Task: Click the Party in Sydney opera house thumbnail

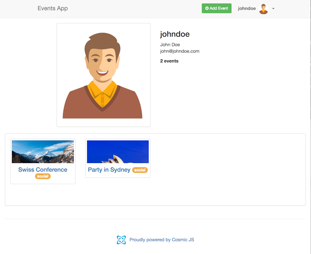Action: [118, 152]
